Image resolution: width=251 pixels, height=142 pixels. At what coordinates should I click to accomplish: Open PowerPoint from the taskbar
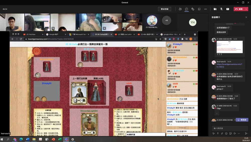pos(53,139)
